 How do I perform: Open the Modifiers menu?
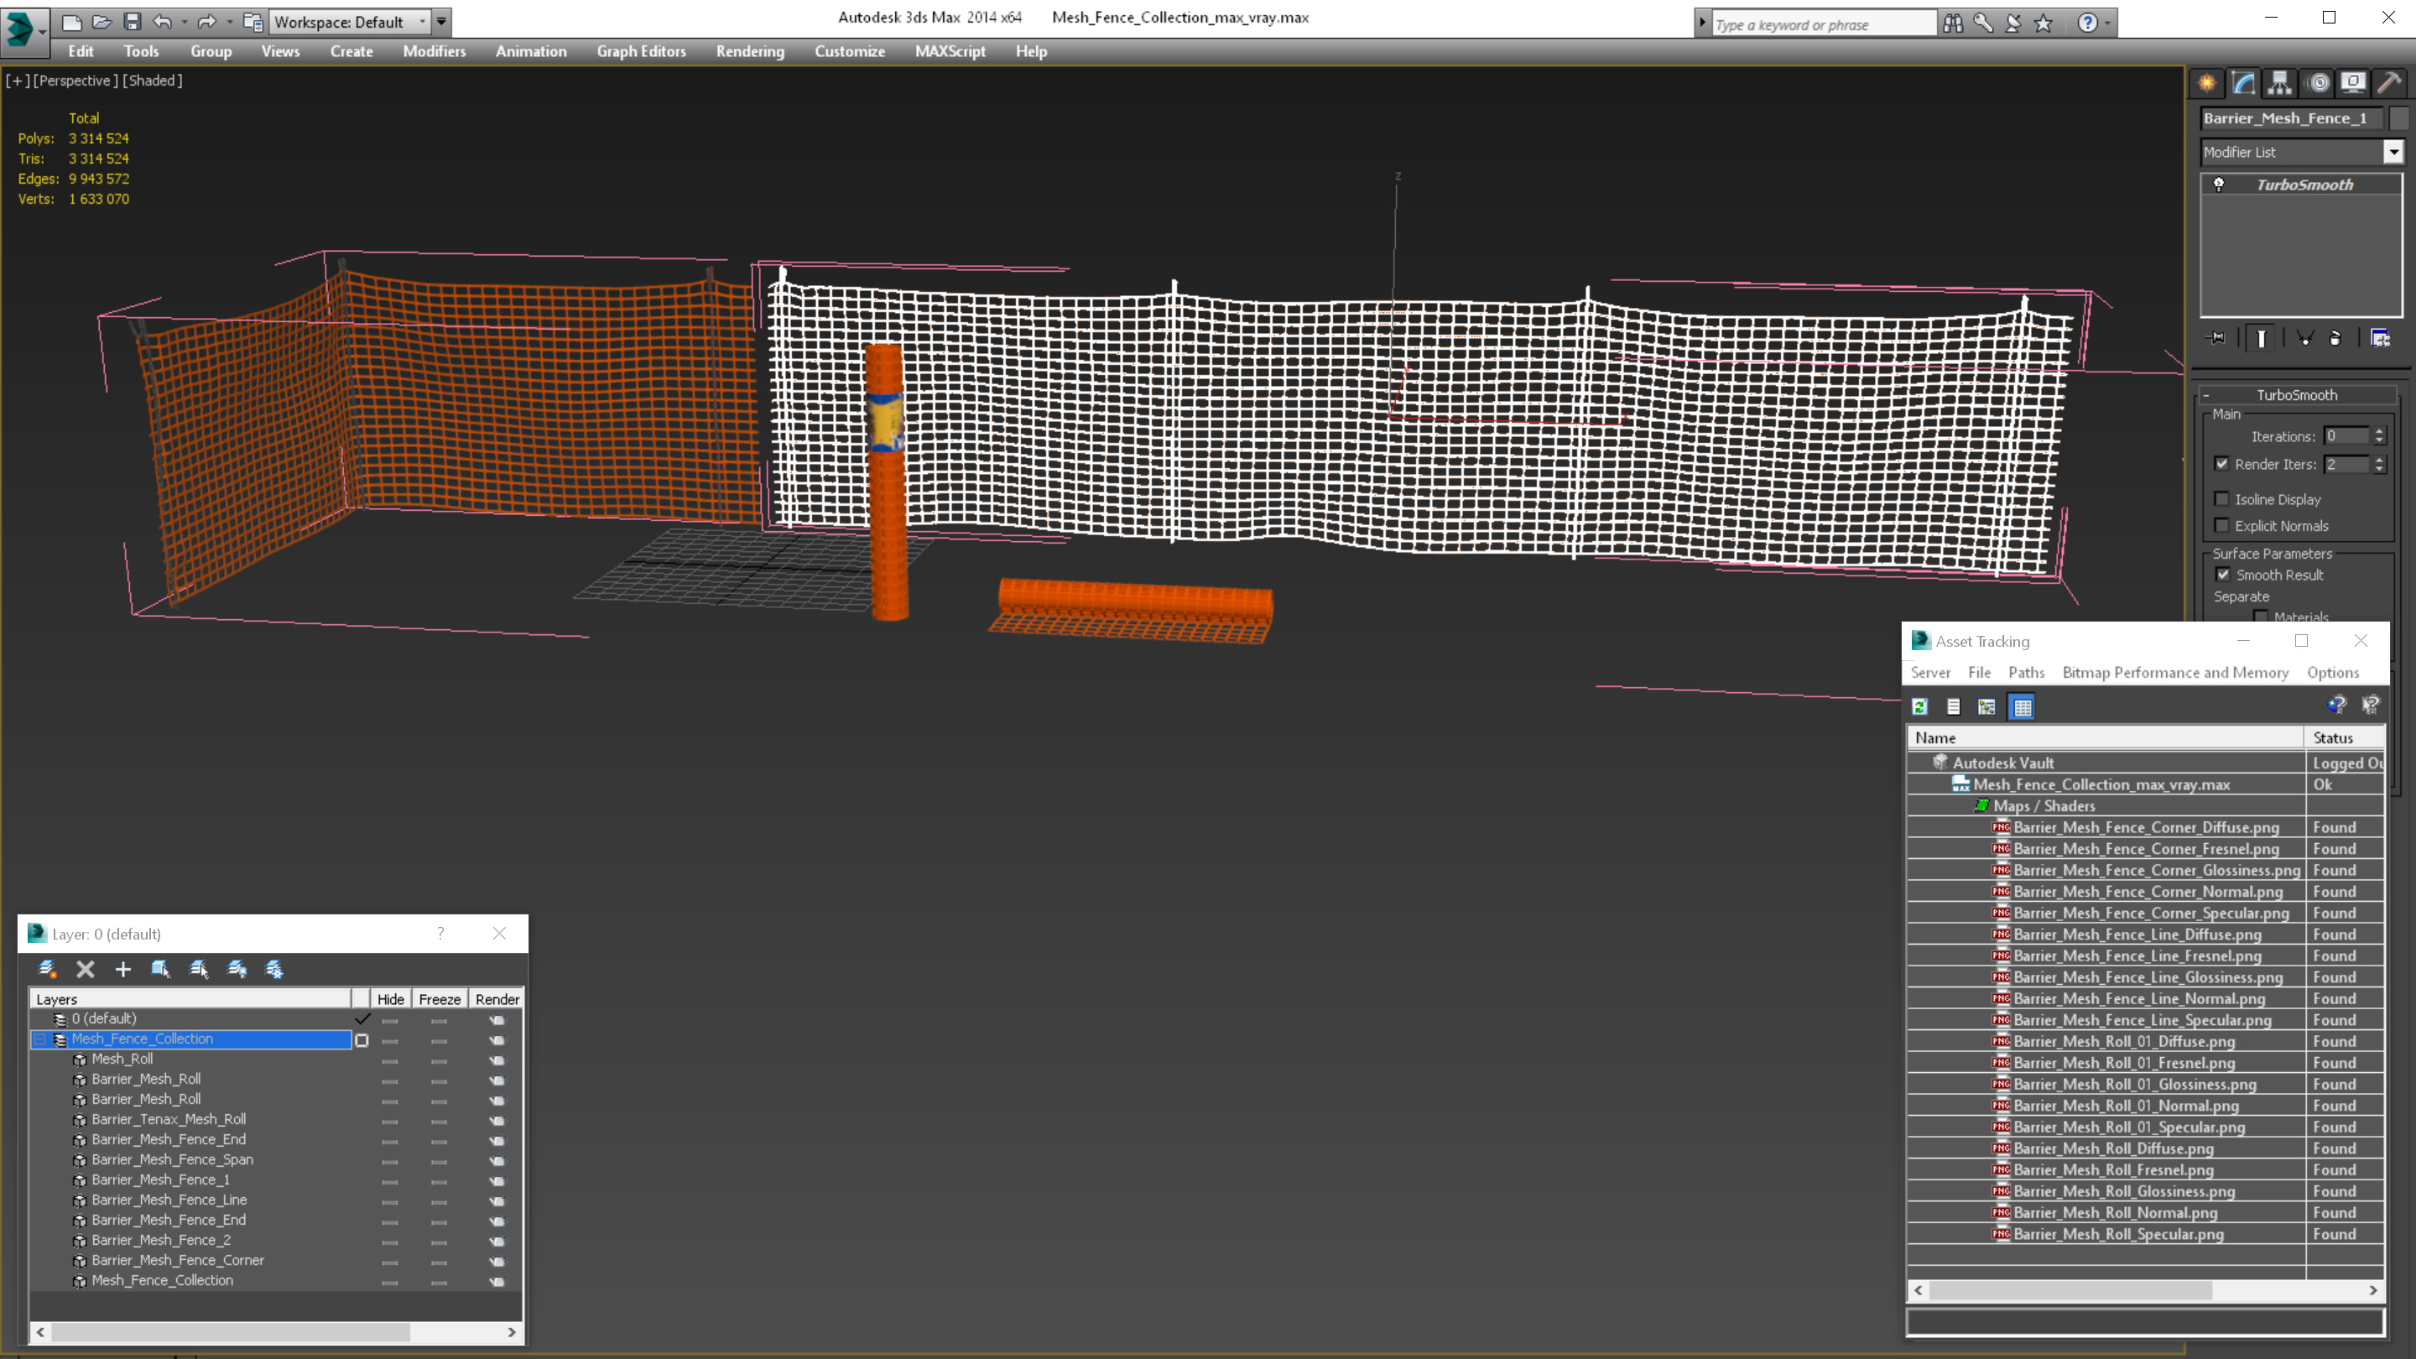point(435,51)
